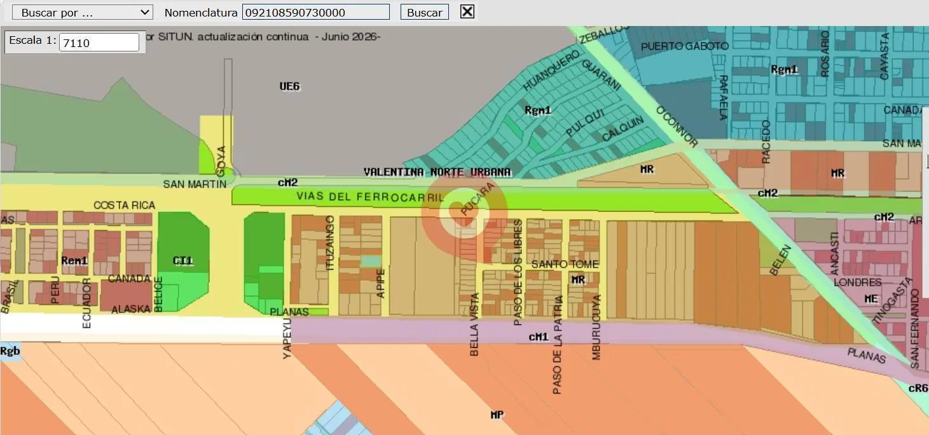Click the BELEN street label
The height and width of the screenshot is (435, 929).
coord(780,260)
